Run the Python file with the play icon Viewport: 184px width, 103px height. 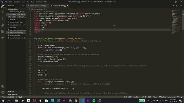pos(173,6)
